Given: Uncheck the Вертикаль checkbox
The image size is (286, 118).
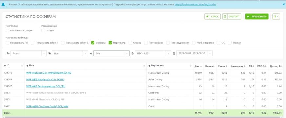Looking at the screenshot, I should tap(110, 43).
